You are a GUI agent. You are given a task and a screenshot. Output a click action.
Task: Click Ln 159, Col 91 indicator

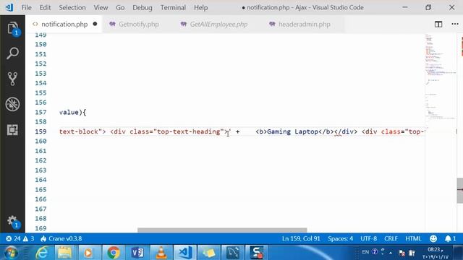[x=301, y=238]
